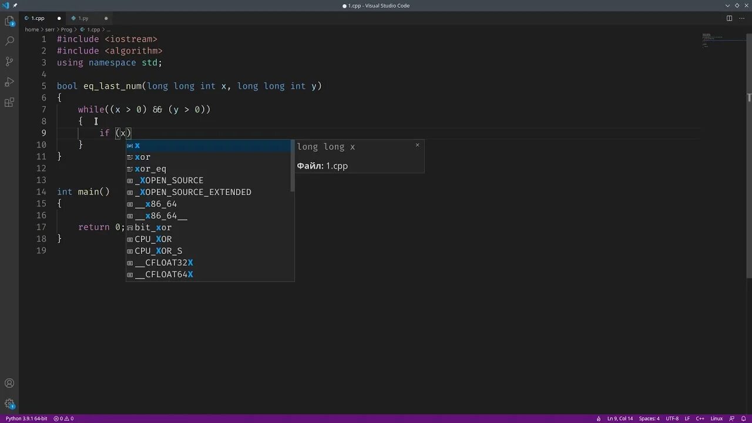
Task: Click line number 5 in gutter
Action: (43, 86)
